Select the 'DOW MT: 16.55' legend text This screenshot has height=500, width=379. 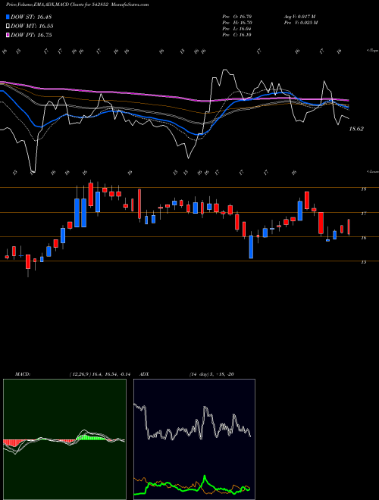click(x=32, y=27)
